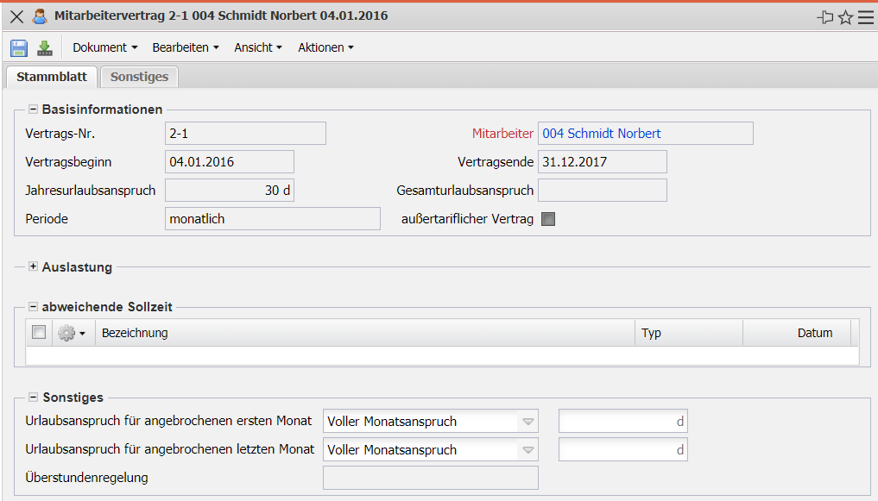The height and width of the screenshot is (501, 878).
Task: Close the Mitarbeitervertrag document with X
Action: tap(16, 16)
